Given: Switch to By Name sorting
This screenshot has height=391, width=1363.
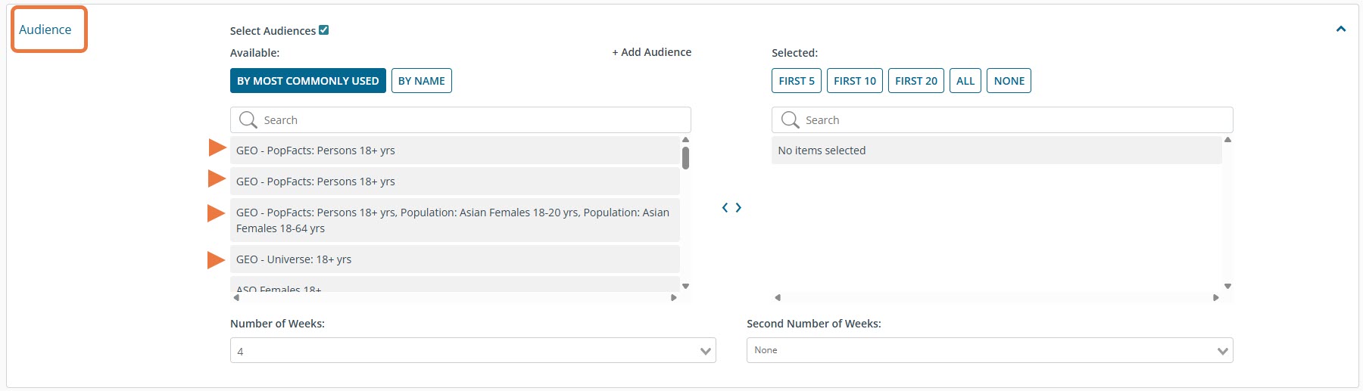Looking at the screenshot, I should tap(421, 81).
